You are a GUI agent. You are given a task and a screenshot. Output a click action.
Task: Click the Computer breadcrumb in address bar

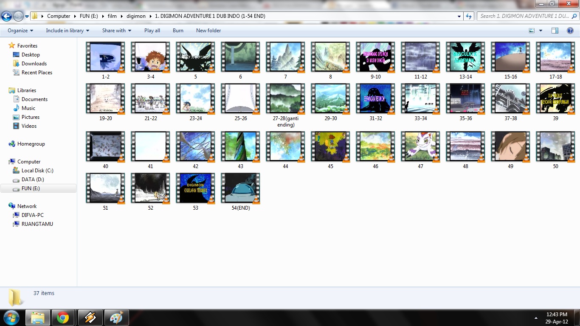59,16
